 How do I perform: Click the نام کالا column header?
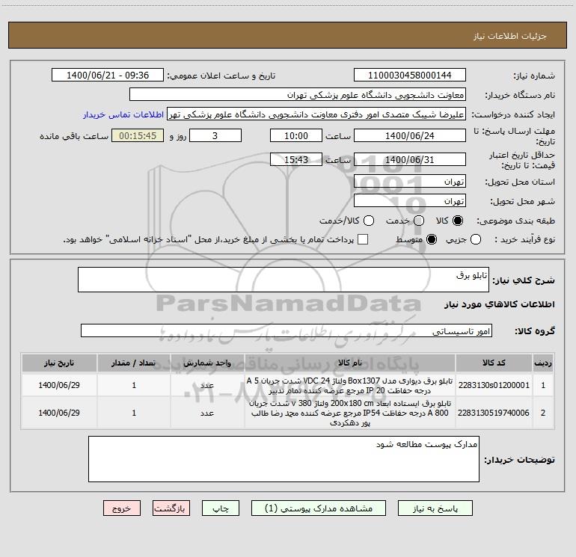[x=350, y=363]
